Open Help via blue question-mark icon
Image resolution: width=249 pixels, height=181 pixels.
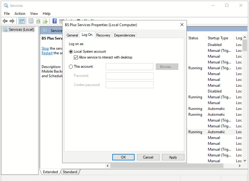coord(55,21)
